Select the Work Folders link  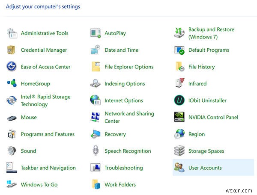click(x=120, y=185)
